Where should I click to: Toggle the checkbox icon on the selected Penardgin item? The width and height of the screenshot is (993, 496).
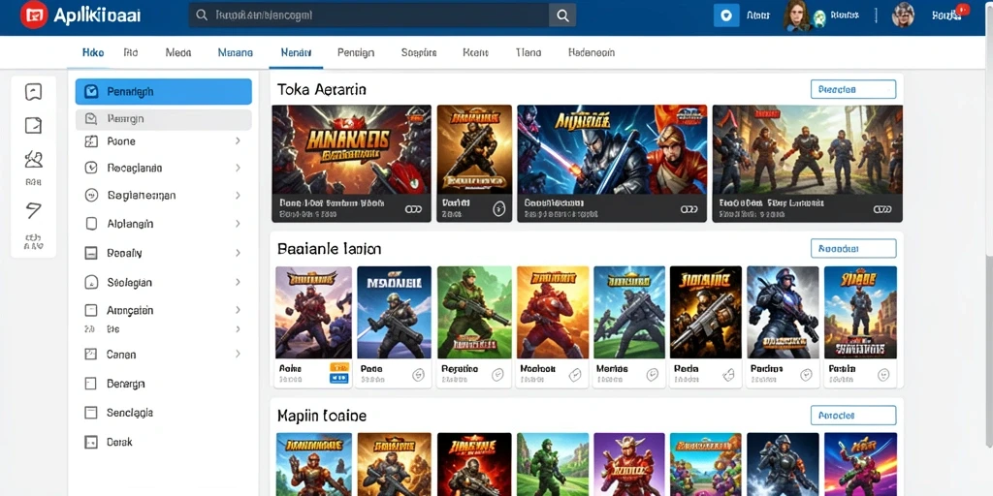[x=91, y=92]
